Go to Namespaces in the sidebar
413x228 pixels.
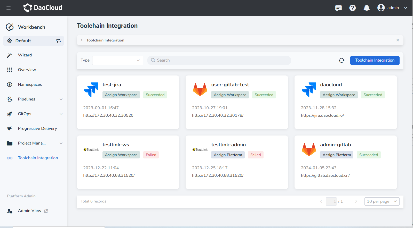[x=30, y=85]
